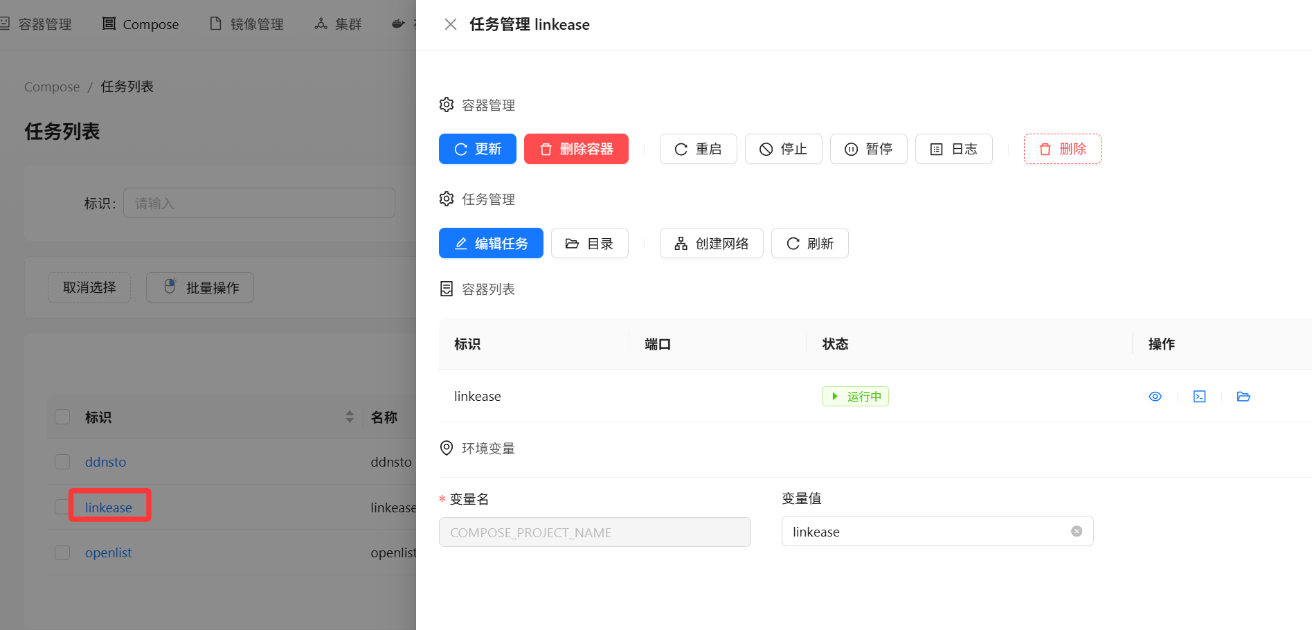Clear the linkease variable value field
The width and height of the screenshot is (1312, 630).
1076,531
